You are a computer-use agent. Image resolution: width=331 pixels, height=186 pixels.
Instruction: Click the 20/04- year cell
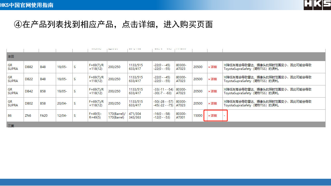point(62,103)
